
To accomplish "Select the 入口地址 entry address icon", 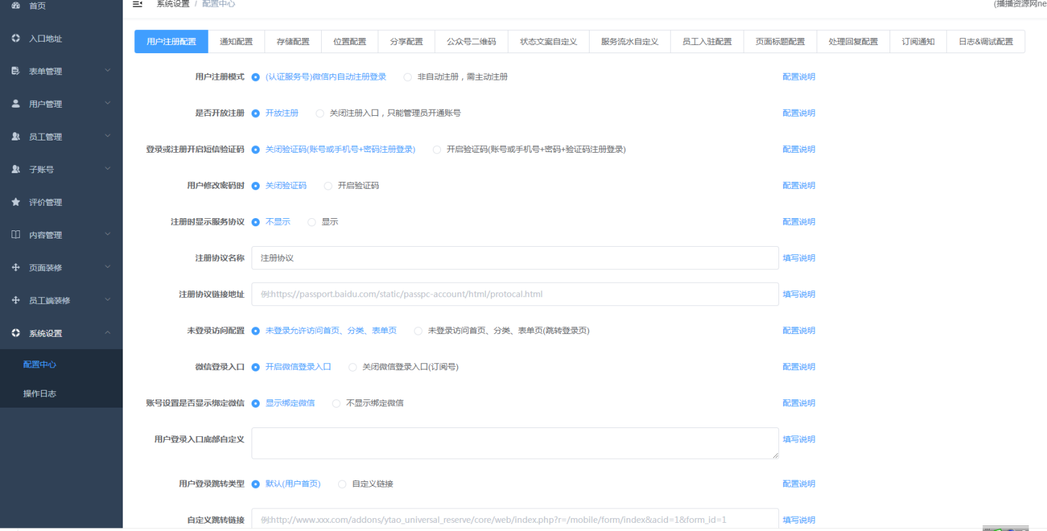I will coord(17,39).
